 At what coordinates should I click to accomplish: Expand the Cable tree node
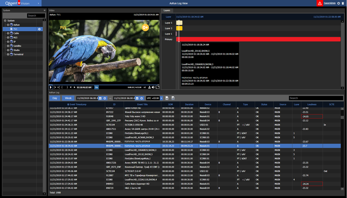(8, 33)
